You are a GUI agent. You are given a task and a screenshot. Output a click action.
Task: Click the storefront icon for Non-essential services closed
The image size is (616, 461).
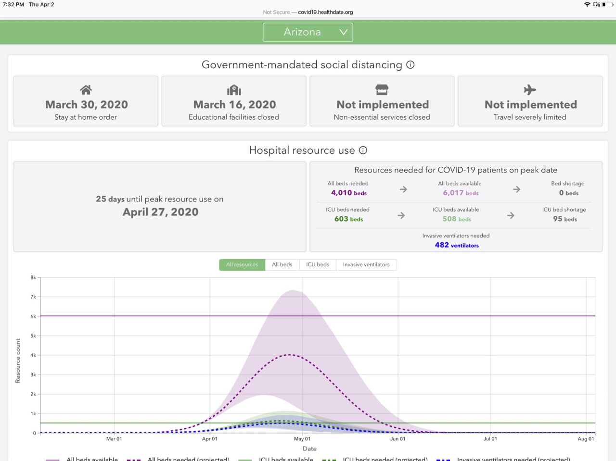tap(382, 90)
